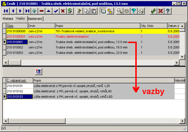
Task: Open search with magnifying glass icon
Action: coord(119,11)
